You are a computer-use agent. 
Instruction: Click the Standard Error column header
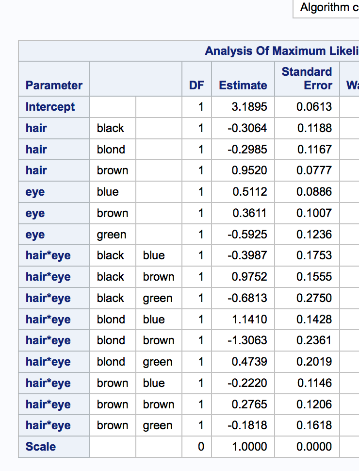click(x=307, y=79)
